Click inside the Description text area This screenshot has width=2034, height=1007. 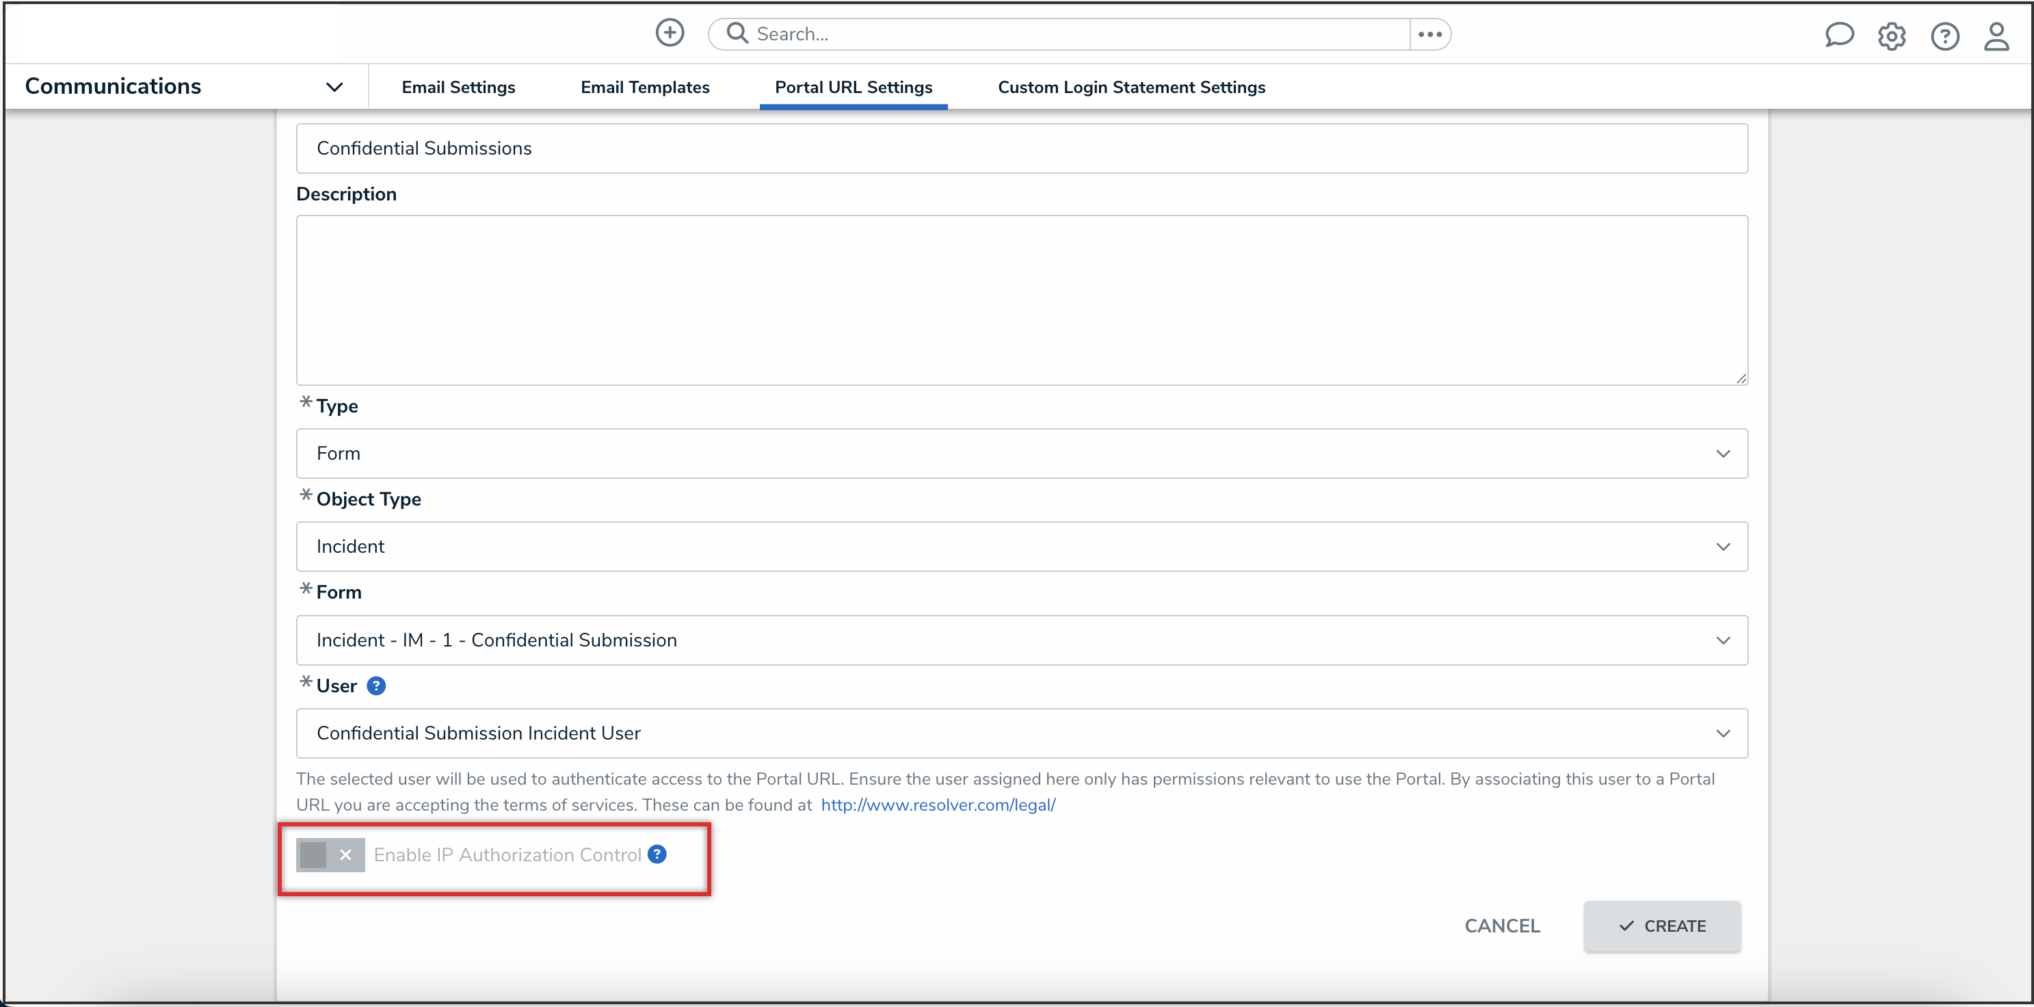click(x=1021, y=300)
